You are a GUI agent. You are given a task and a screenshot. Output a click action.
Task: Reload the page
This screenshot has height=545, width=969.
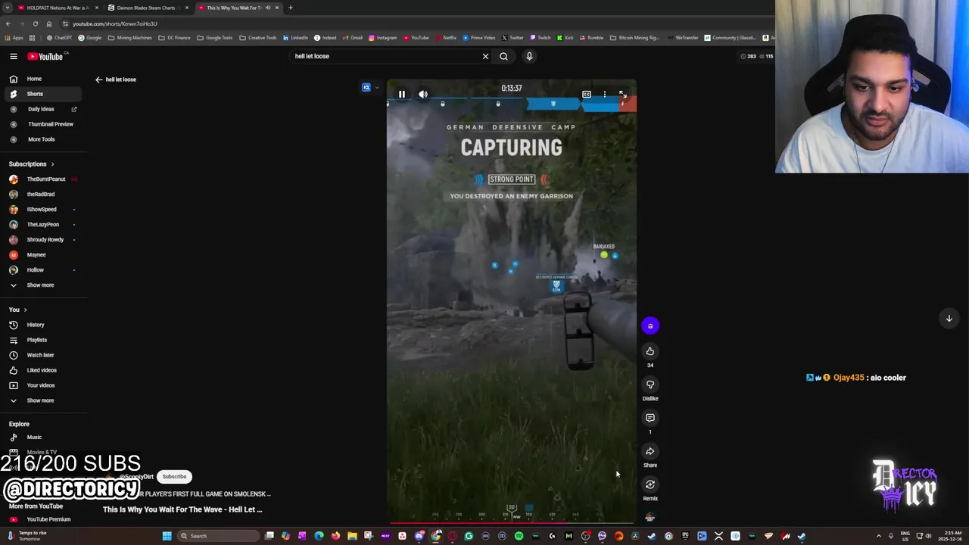(x=36, y=23)
